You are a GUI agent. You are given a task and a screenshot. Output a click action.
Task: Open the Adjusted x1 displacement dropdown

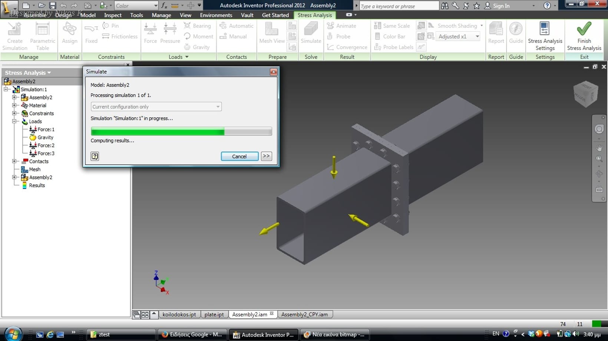click(477, 36)
